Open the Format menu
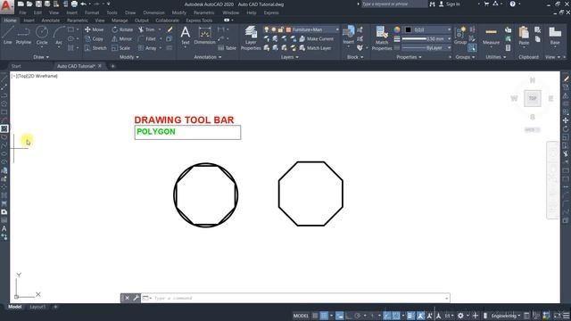This screenshot has width=571, height=321. pyautogui.click(x=92, y=12)
